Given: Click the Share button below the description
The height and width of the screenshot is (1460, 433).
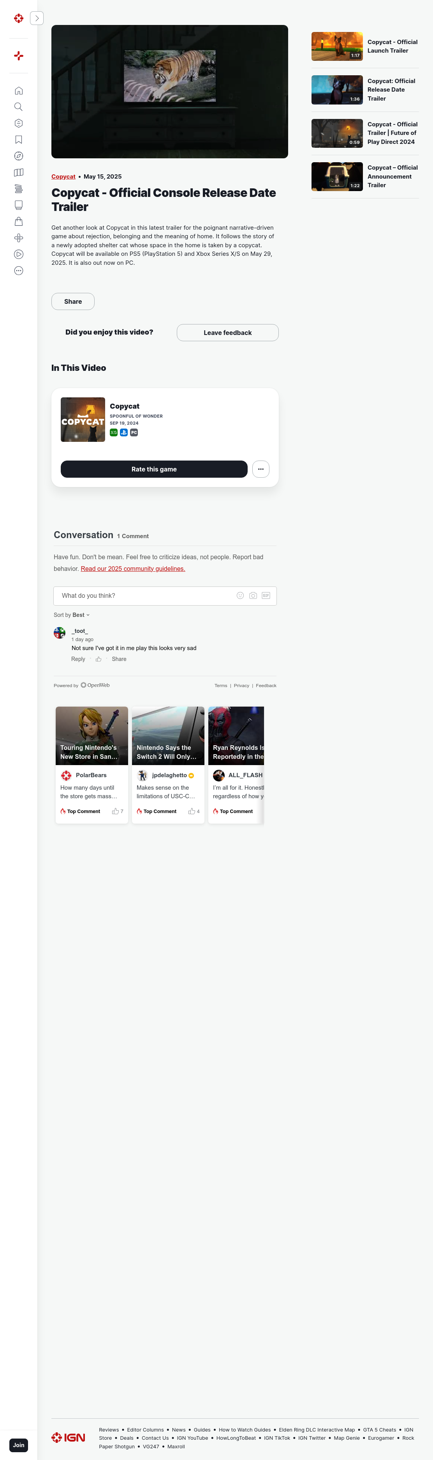Looking at the screenshot, I should point(73,301).
